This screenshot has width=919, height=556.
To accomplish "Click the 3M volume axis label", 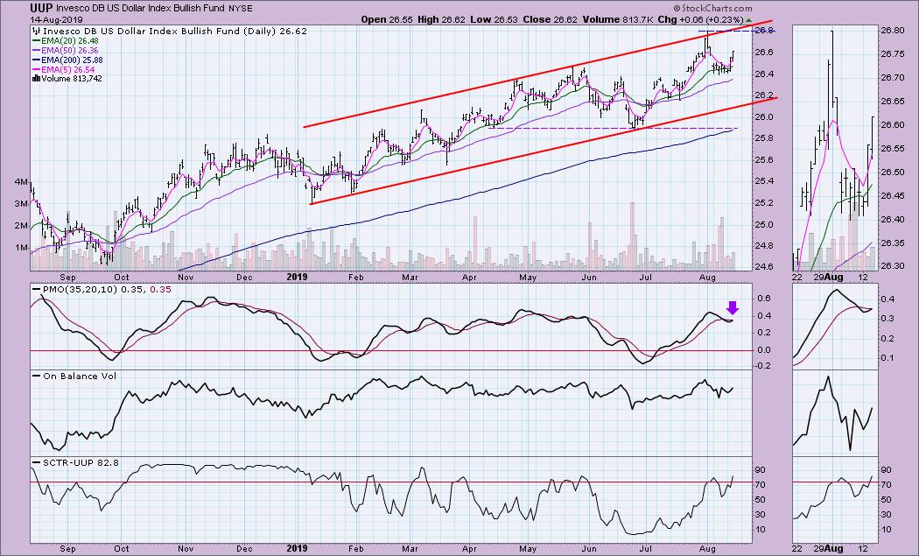I will (x=22, y=204).
